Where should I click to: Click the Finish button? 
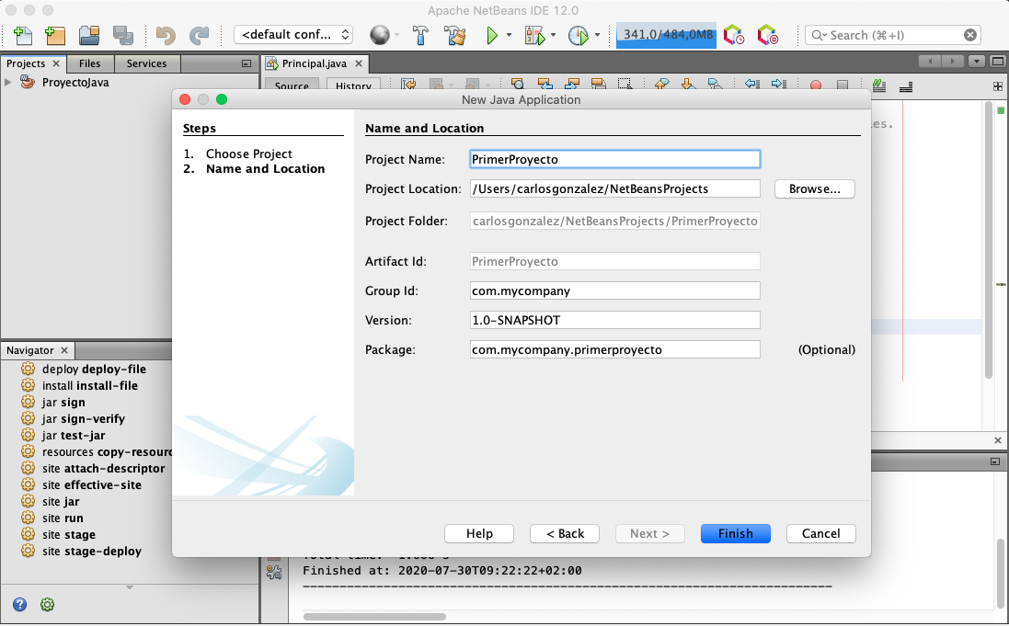(x=735, y=533)
